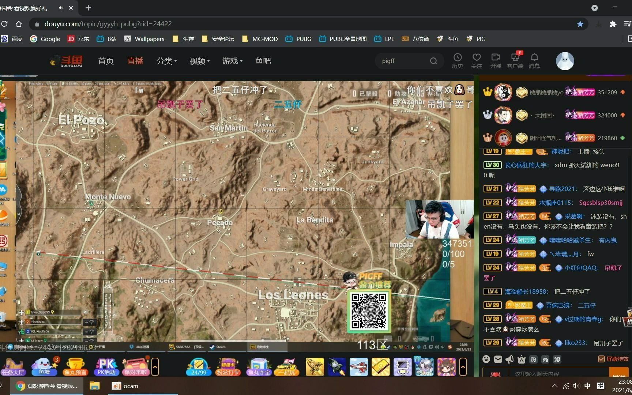Viewport: 632px width, 395px height.
Task: Expand the 游戏 games dropdown
Action: 232,61
